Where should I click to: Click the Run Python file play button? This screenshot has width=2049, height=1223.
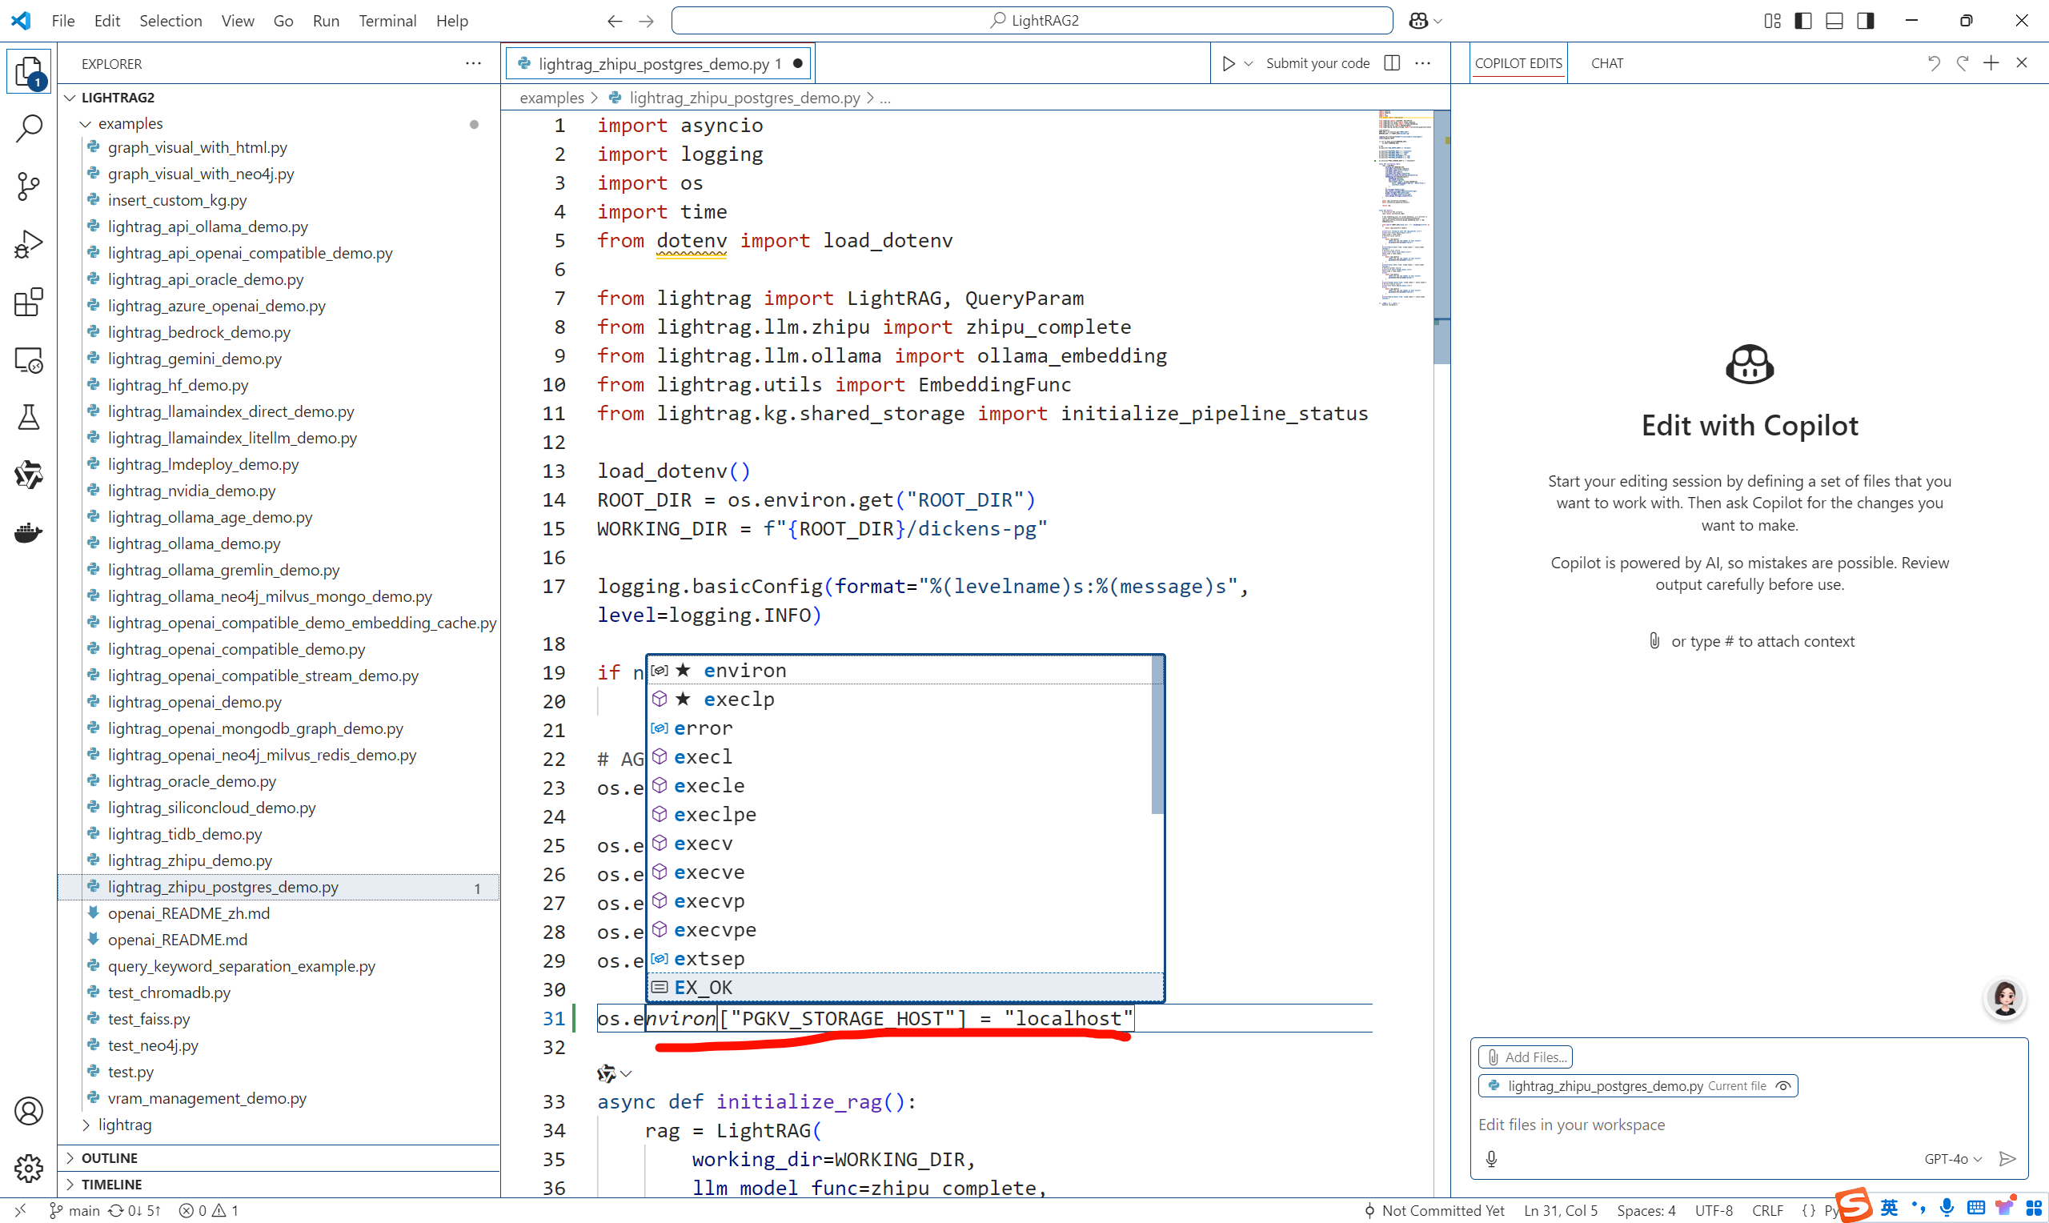click(1228, 63)
